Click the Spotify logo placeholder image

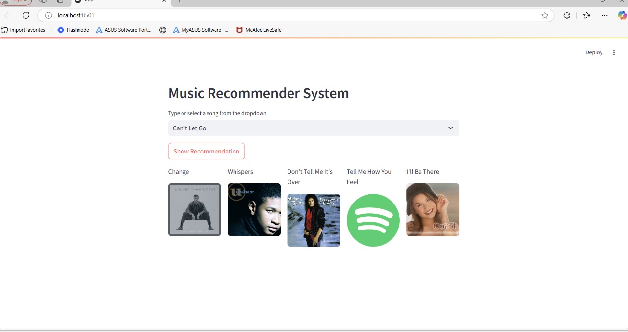click(373, 220)
